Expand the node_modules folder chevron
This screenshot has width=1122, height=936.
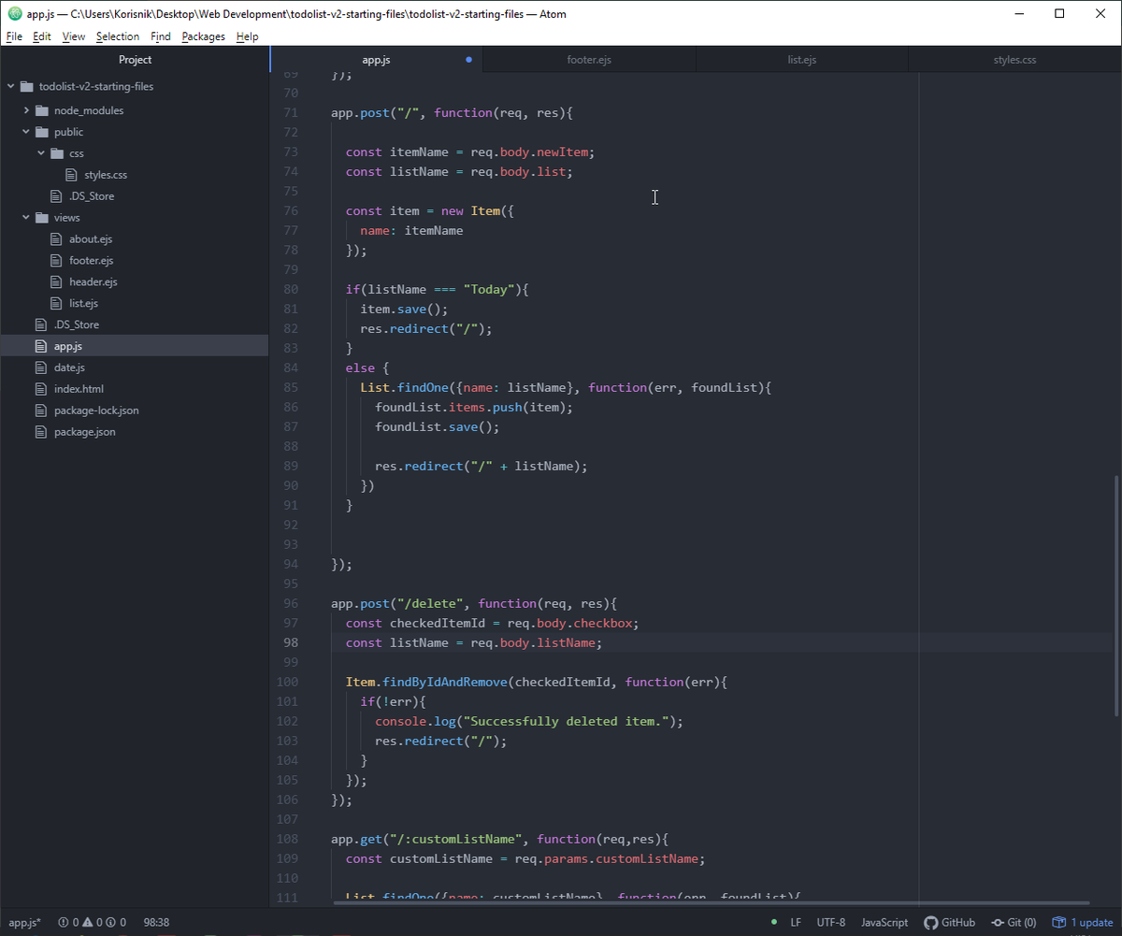click(x=27, y=110)
